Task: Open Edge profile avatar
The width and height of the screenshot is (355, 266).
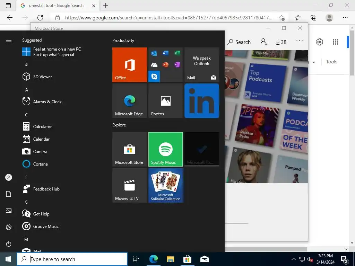Action: coord(329,18)
